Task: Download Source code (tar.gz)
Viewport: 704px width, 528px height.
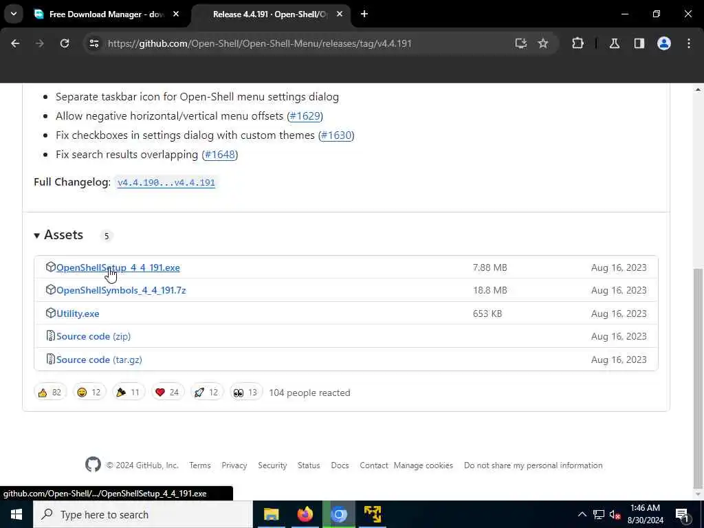Action: point(99,360)
